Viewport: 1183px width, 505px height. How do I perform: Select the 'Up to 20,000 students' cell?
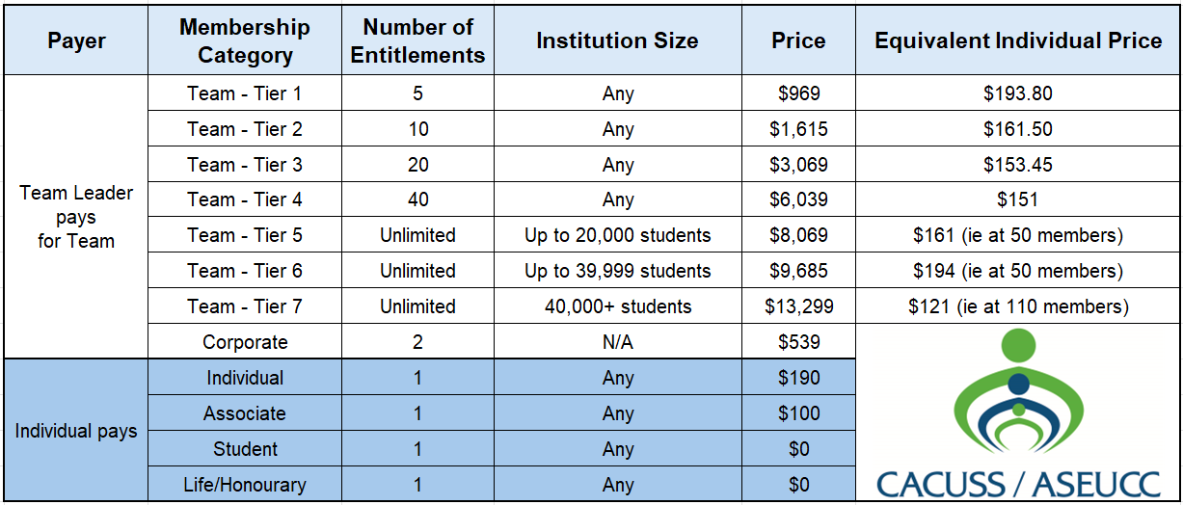(617, 236)
